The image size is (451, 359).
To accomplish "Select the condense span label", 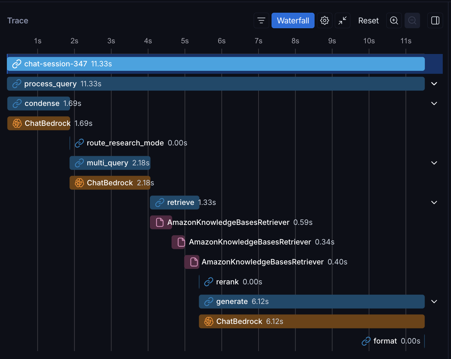I will tap(42, 104).
